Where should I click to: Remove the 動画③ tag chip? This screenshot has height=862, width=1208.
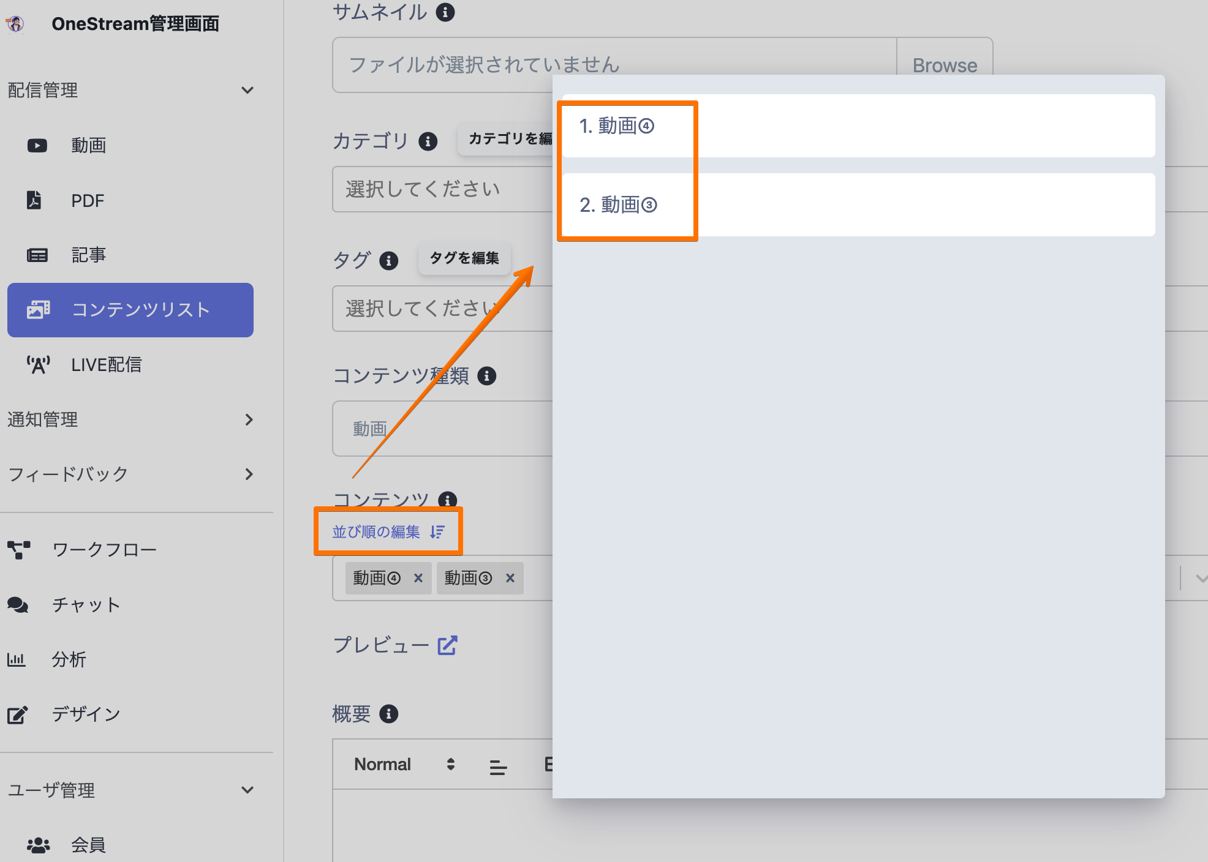coord(510,578)
